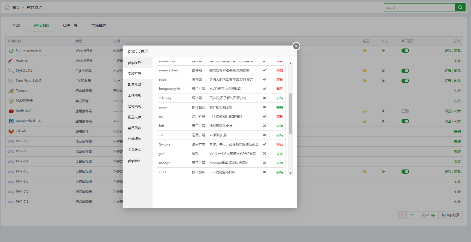Enable homepage display for Redis 3.2.9
This screenshot has height=242, width=471.
405,111
